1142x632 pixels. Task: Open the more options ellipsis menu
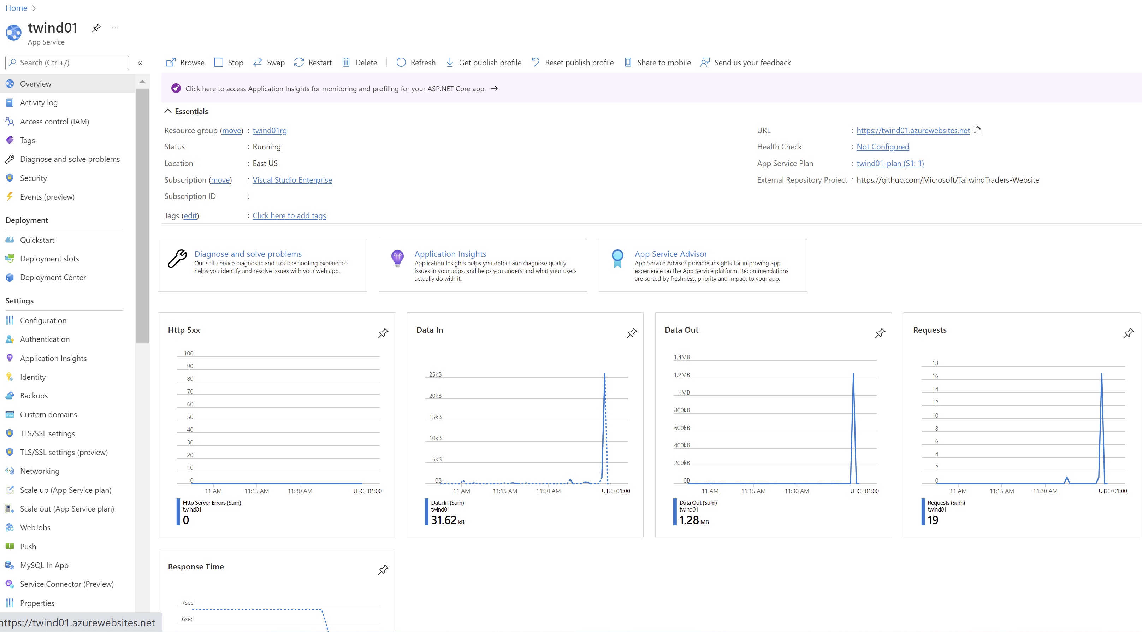point(115,28)
